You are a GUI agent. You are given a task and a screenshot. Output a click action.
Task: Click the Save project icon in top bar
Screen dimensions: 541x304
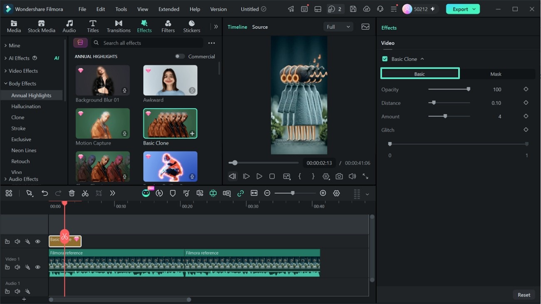pyautogui.click(x=353, y=9)
